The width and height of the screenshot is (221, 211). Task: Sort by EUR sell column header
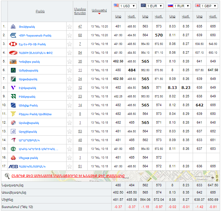pos(159,16)
